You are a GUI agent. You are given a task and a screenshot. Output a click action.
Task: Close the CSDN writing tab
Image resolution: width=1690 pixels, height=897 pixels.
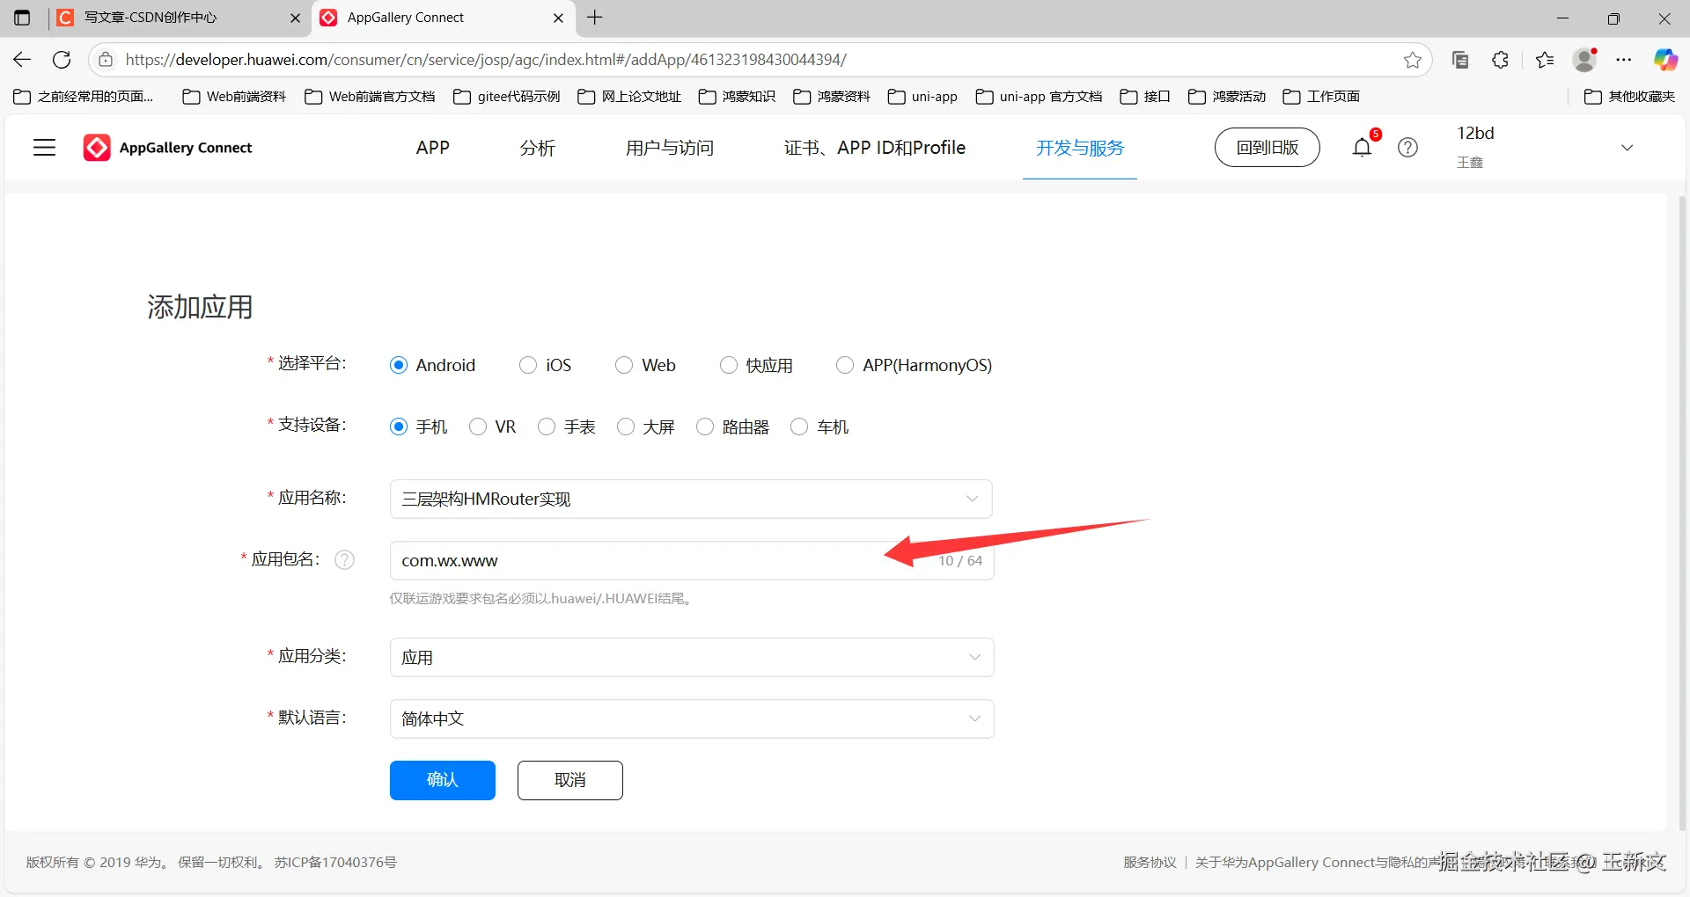point(295,18)
